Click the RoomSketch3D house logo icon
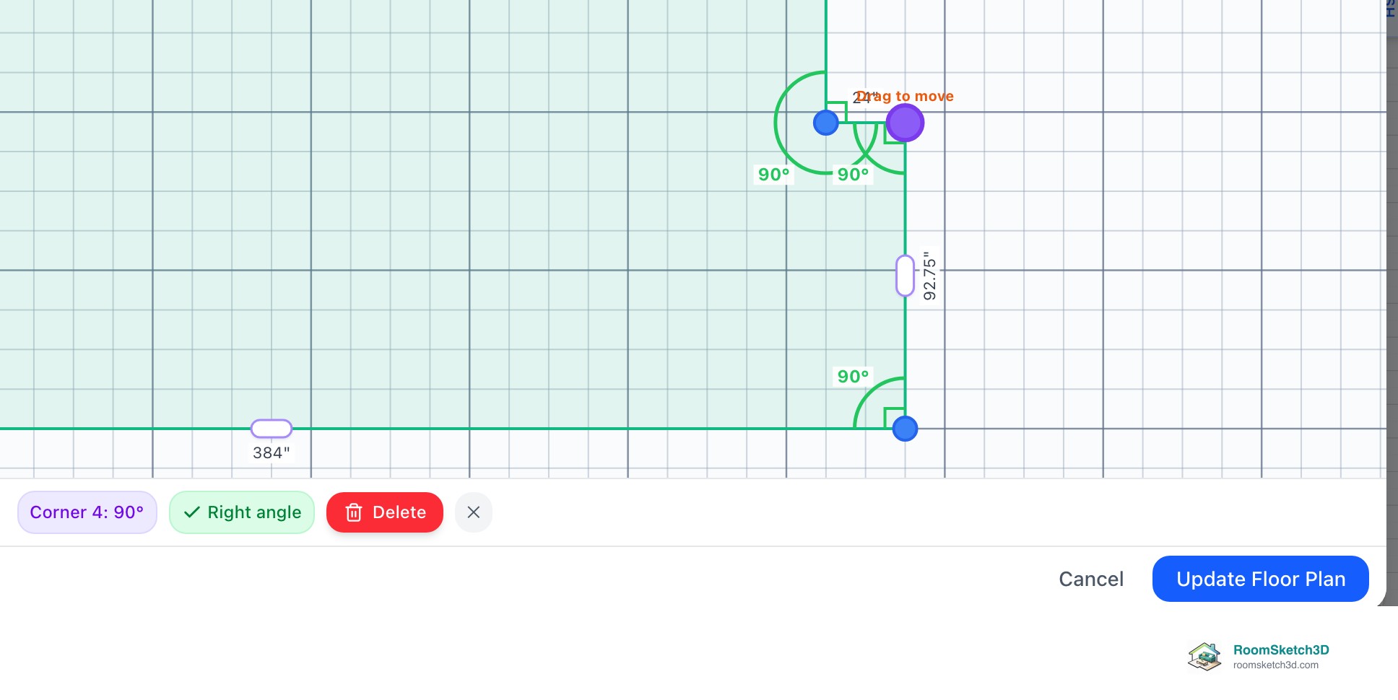This screenshot has width=1398, height=700. pyautogui.click(x=1204, y=656)
